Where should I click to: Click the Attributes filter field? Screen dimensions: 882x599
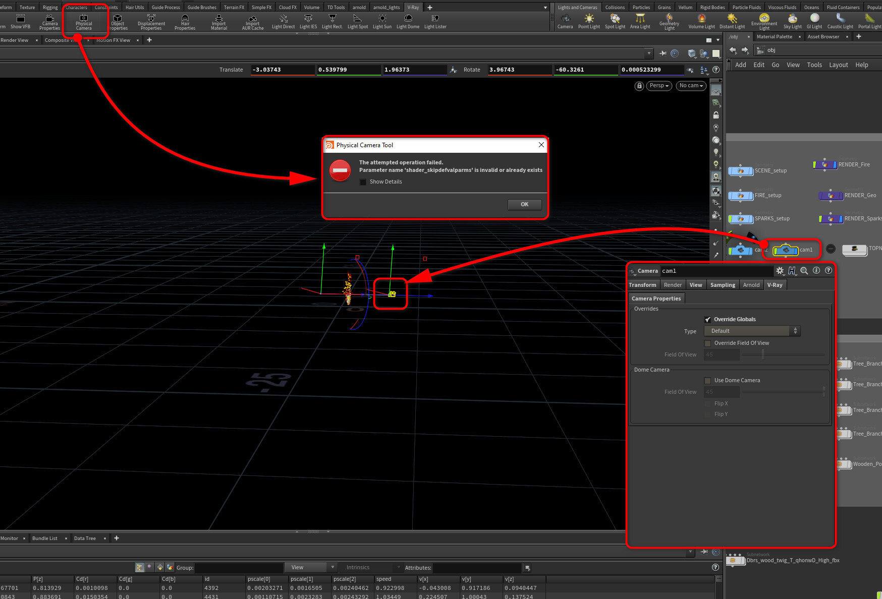pyautogui.click(x=477, y=568)
